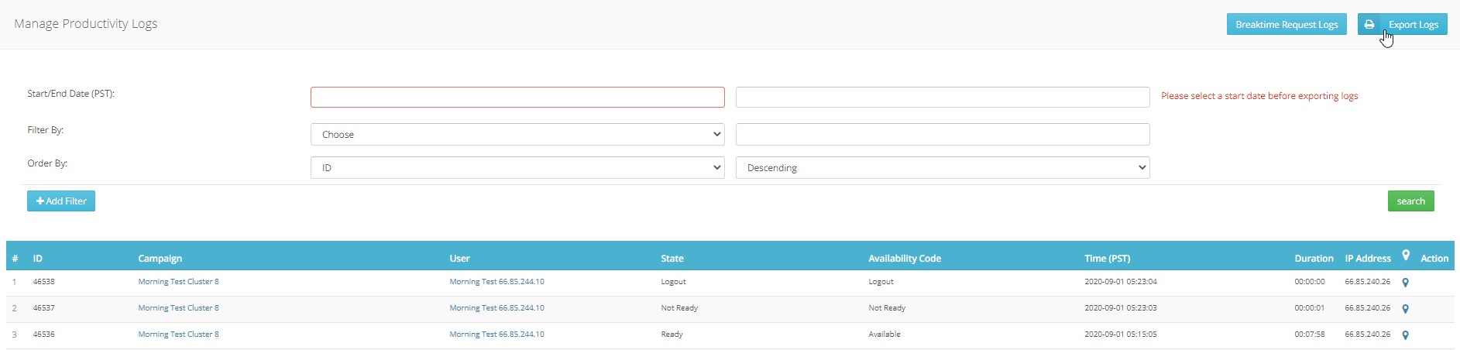Open Morning Test Cluster 8 in first row
Image resolution: width=1460 pixels, height=350 pixels.
[178, 282]
